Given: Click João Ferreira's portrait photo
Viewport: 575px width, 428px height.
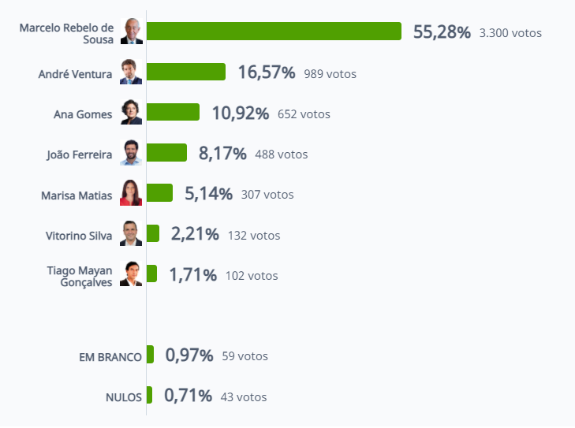Looking at the screenshot, I should [x=131, y=152].
